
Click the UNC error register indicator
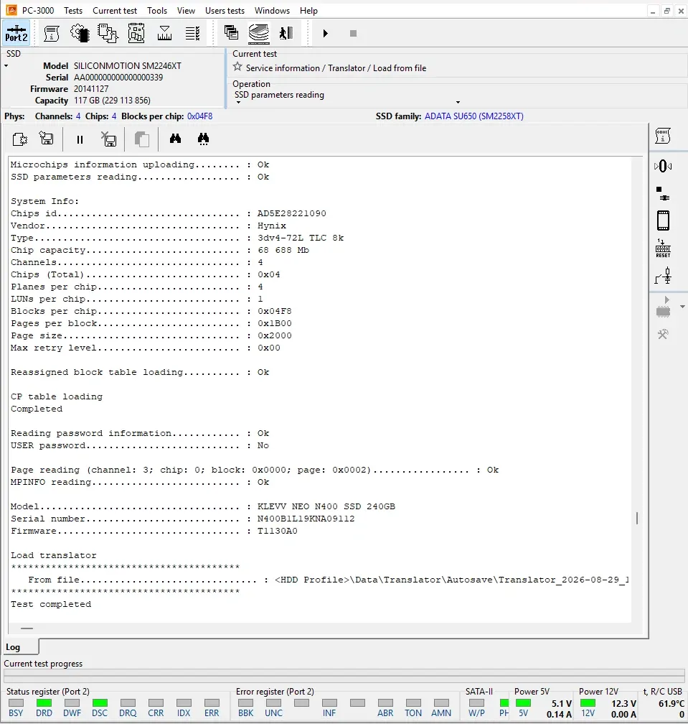pos(273,702)
